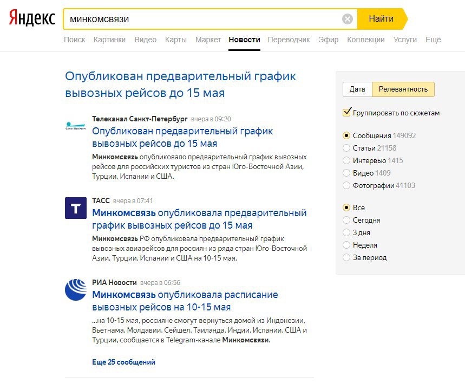The width and height of the screenshot is (465, 389).
Task: Select the Фотографии radio button
Action: pos(346,185)
